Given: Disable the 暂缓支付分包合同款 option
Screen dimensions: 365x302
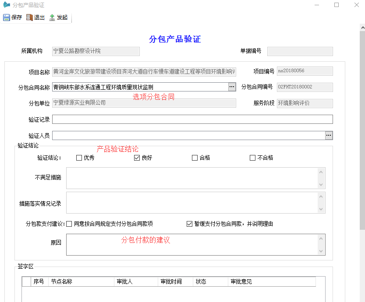Looking at the screenshot, I should [190, 224].
